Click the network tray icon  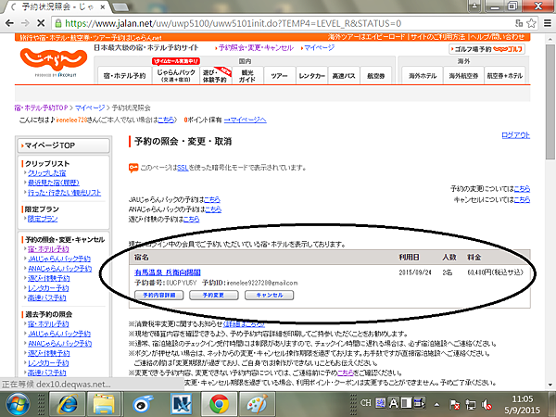pyautogui.click(x=471, y=404)
